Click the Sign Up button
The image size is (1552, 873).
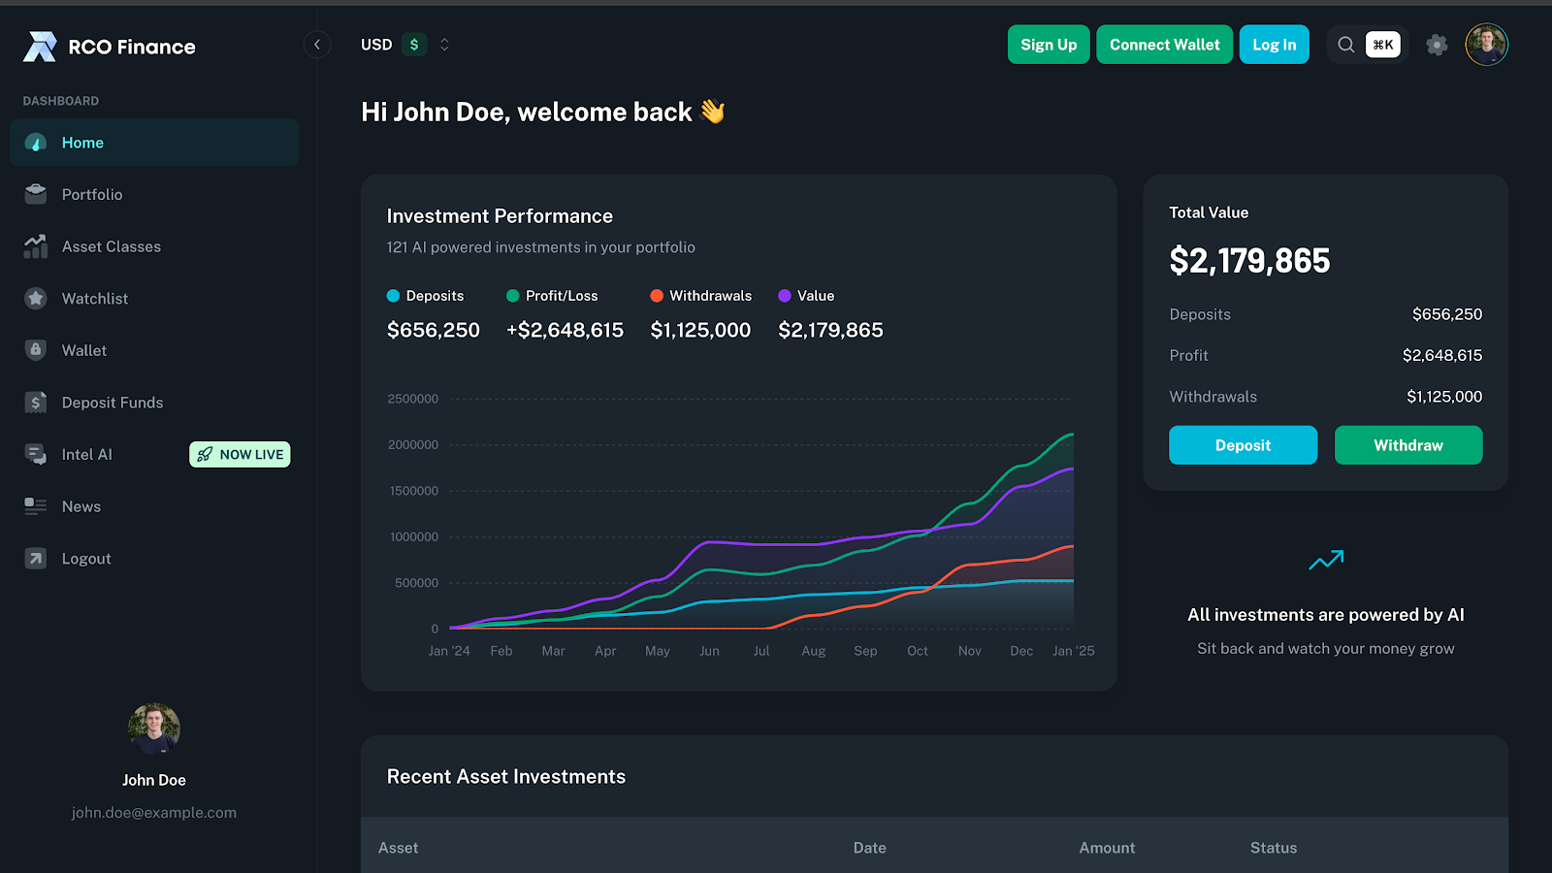point(1049,45)
